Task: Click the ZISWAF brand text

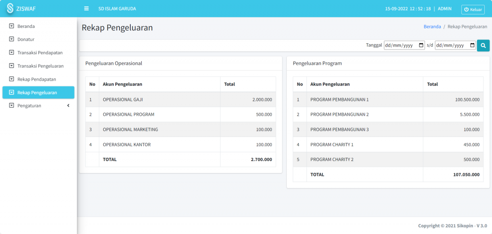Action: pyautogui.click(x=26, y=9)
